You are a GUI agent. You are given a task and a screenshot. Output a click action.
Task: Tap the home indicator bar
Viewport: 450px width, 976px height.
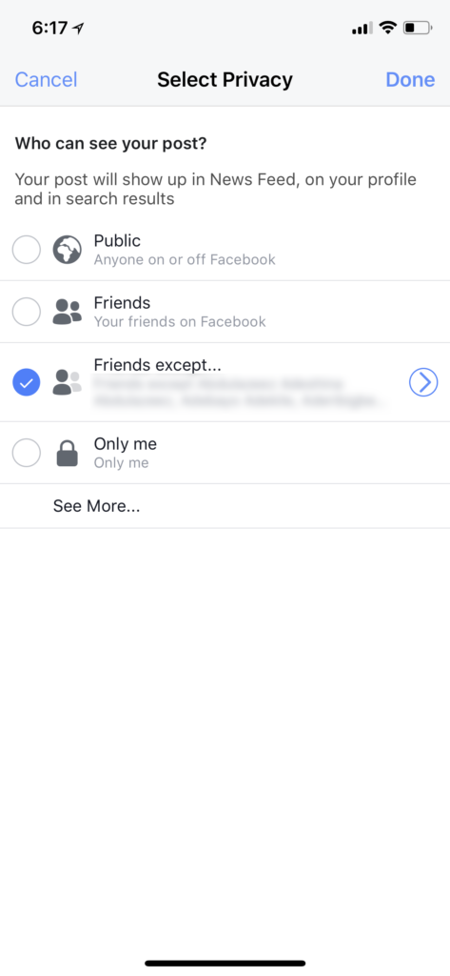pos(225,963)
